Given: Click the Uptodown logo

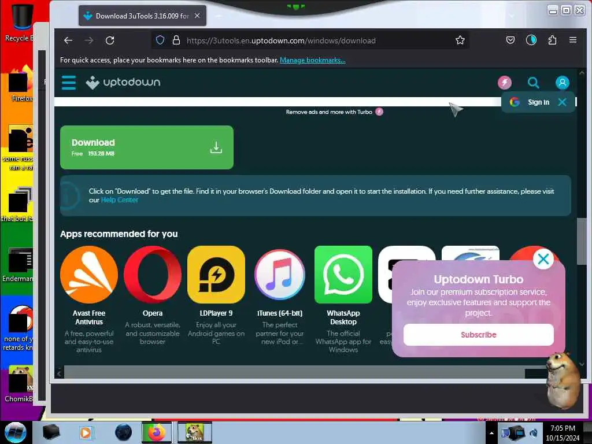Looking at the screenshot, I should point(123,82).
